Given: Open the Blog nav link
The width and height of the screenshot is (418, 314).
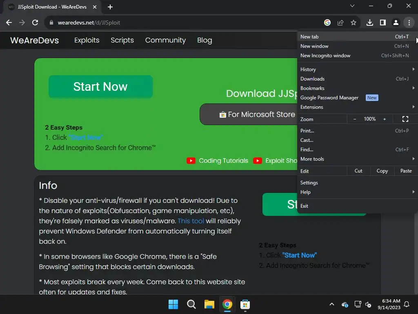Looking at the screenshot, I should pyautogui.click(x=205, y=40).
